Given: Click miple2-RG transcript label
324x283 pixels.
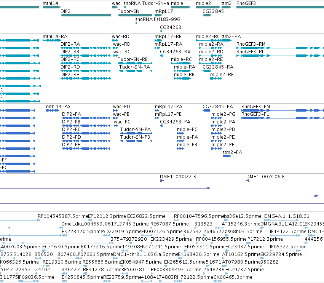Looking at the screenshot, I should click(208, 37).
